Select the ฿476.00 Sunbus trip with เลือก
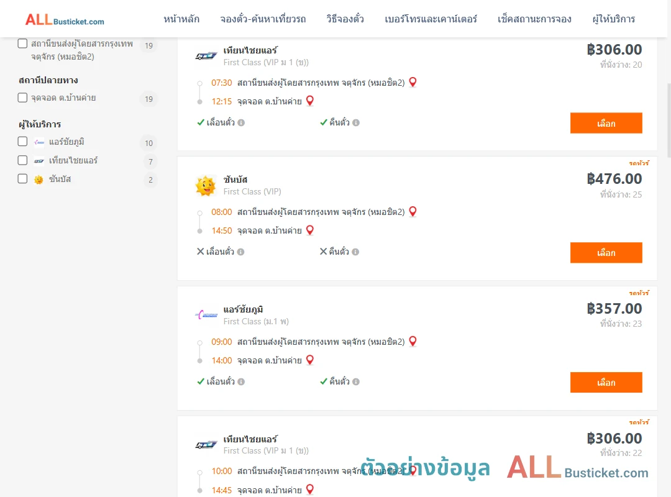Screen dimensions: 671x497 pos(606,253)
